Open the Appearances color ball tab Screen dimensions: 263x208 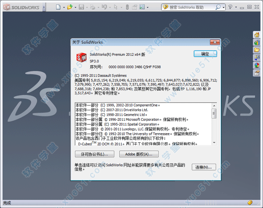[x=256, y=65]
